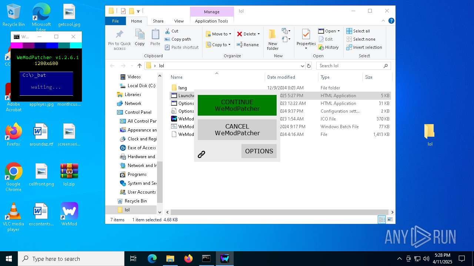The height and width of the screenshot is (266, 474).
Task: Sort by the Size column header
Action: coord(377,77)
